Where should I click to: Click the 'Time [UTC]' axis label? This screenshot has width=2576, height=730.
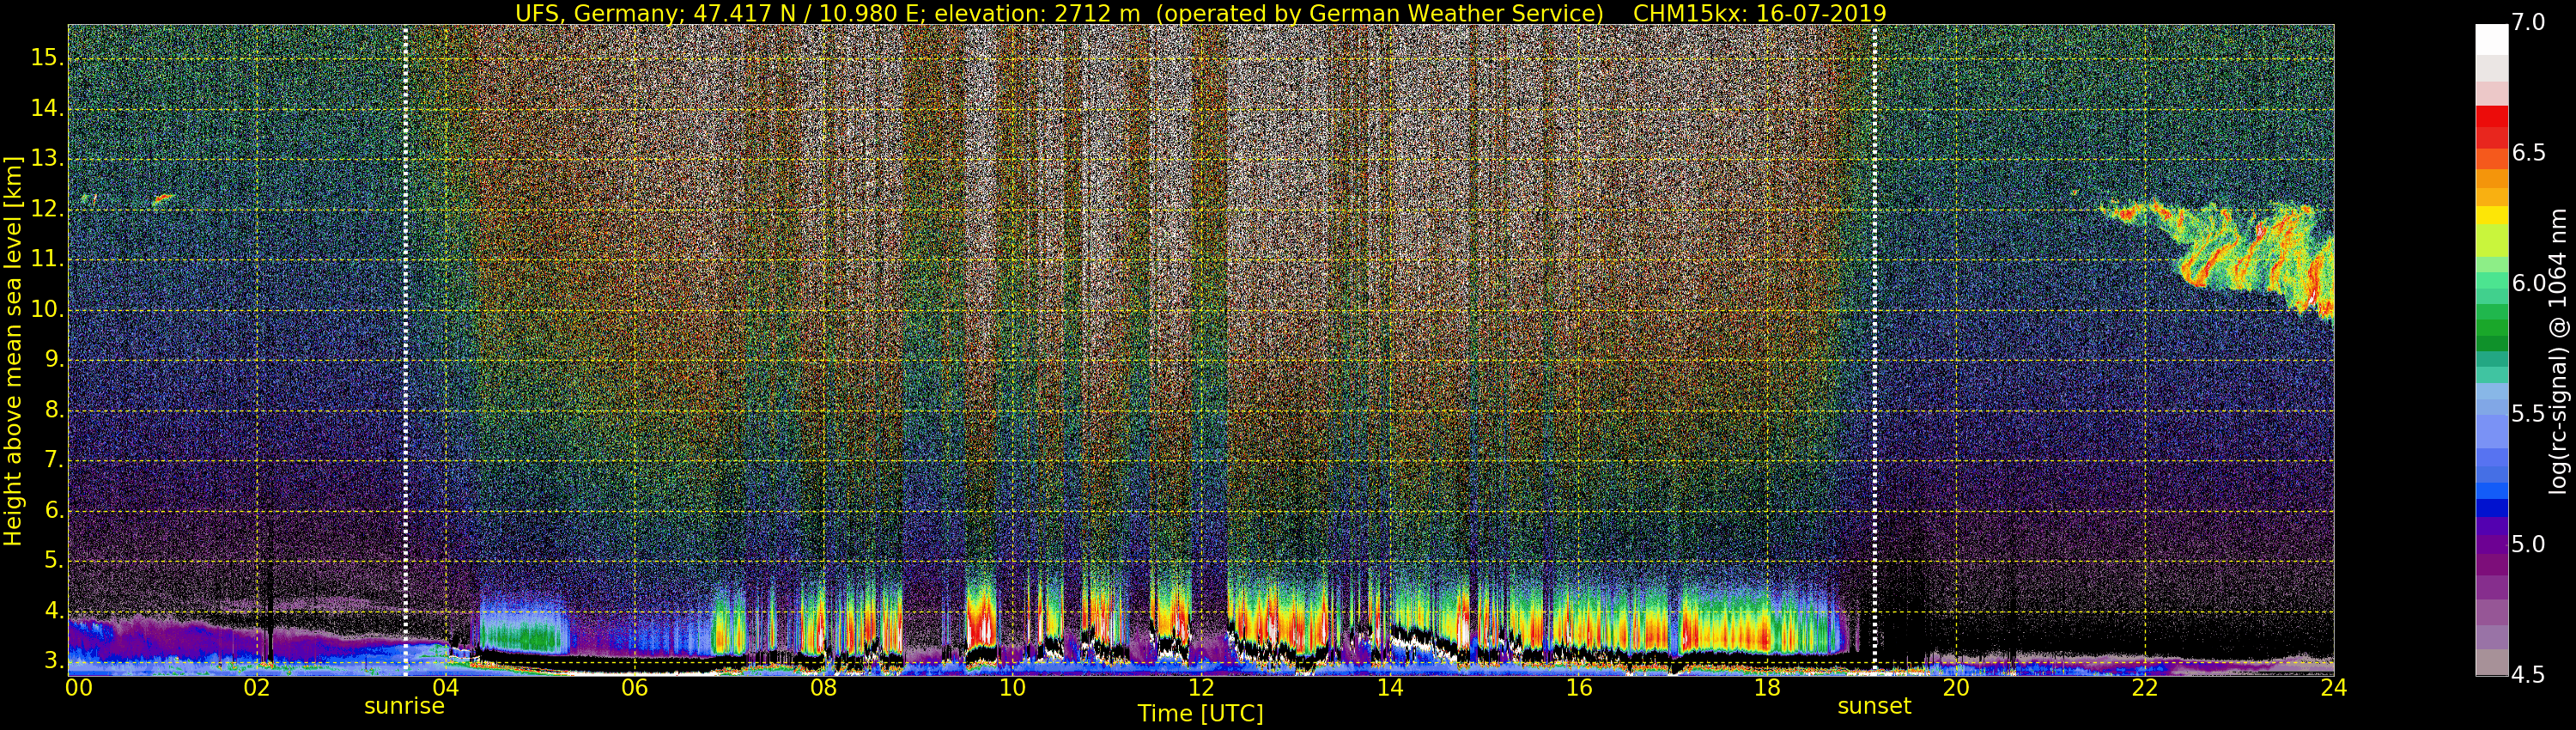click(1200, 714)
